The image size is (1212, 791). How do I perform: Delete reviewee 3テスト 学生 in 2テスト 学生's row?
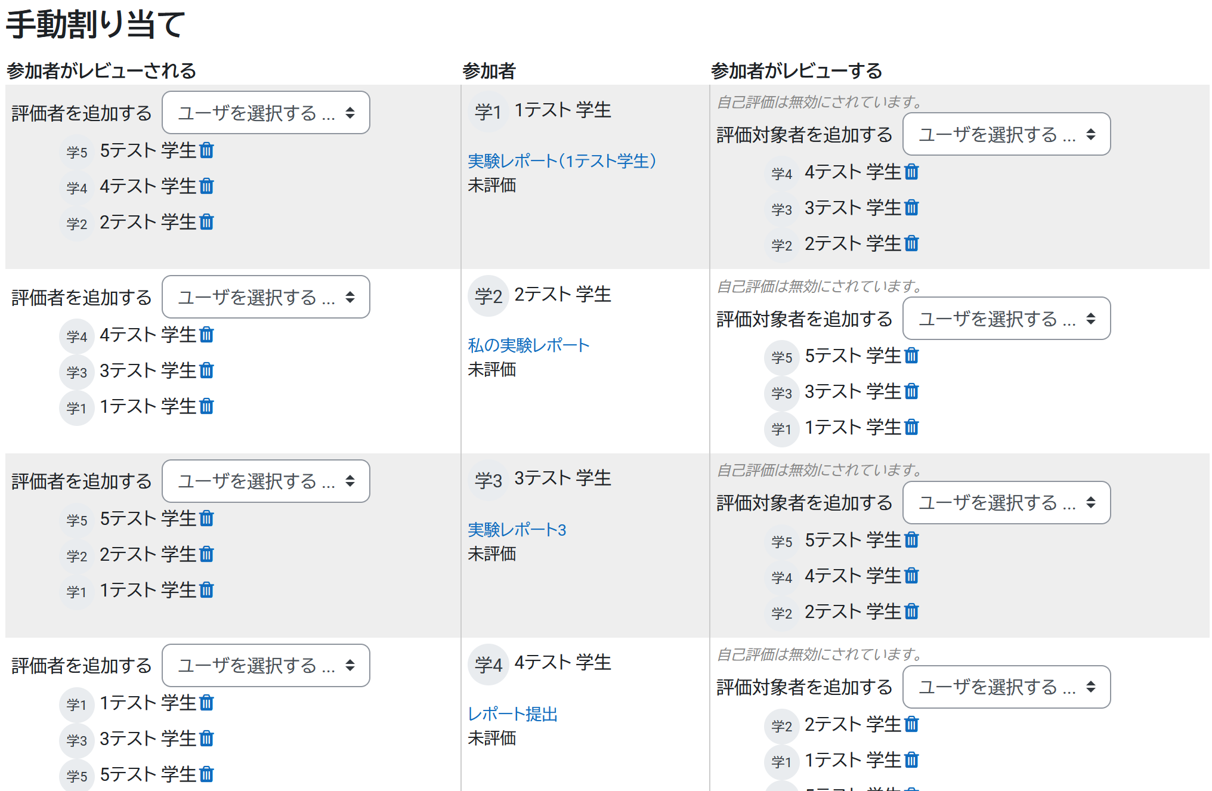pyautogui.click(x=911, y=391)
